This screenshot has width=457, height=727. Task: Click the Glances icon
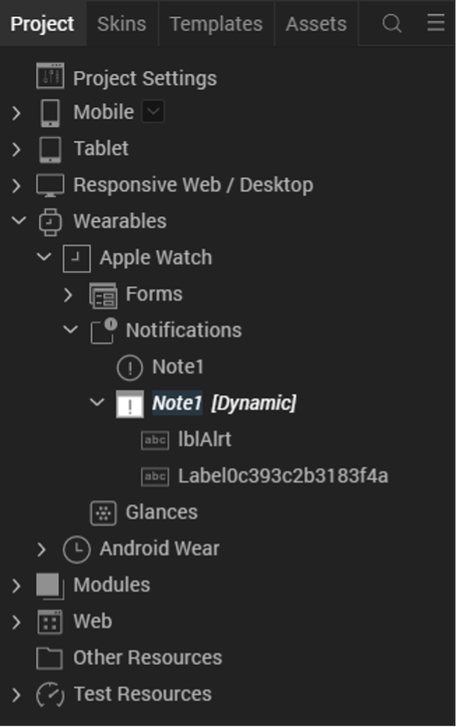(103, 513)
